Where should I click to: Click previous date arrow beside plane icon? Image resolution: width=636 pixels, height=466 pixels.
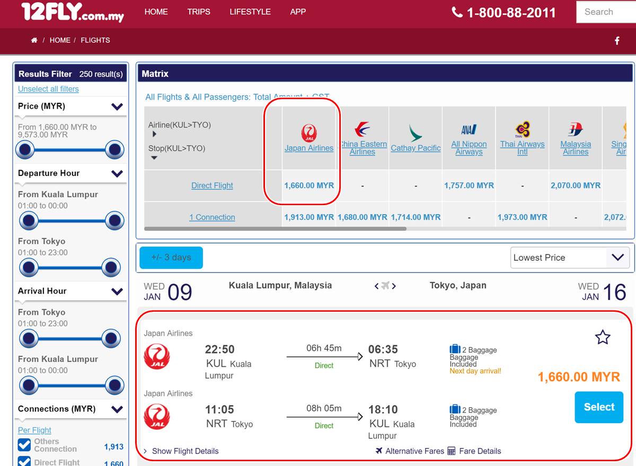[377, 286]
